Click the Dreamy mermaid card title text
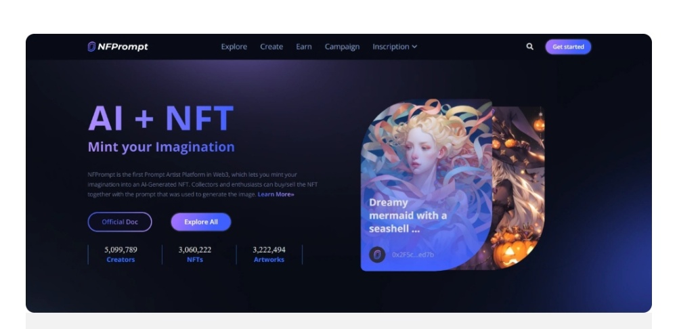Viewport: 677px width, 329px height. coord(408,215)
